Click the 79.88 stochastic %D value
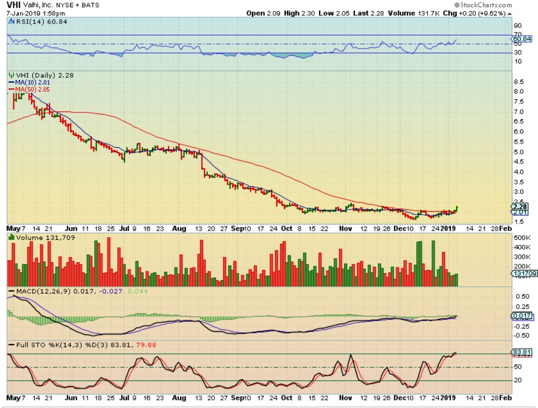 pyautogui.click(x=146, y=345)
